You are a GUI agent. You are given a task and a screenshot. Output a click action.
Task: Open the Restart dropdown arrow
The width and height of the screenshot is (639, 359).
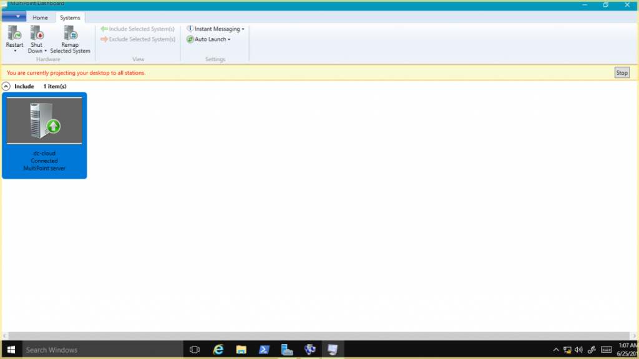(x=15, y=51)
